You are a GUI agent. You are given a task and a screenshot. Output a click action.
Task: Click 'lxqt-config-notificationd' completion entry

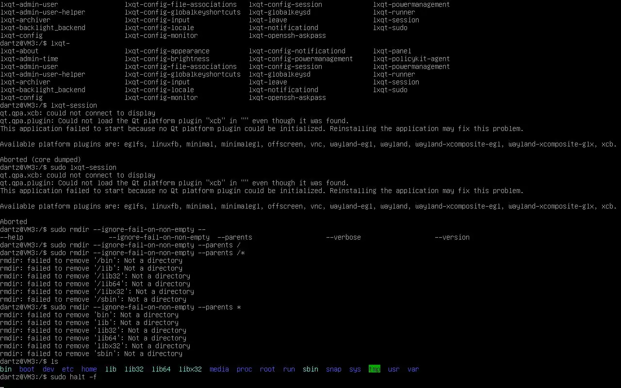(x=297, y=51)
